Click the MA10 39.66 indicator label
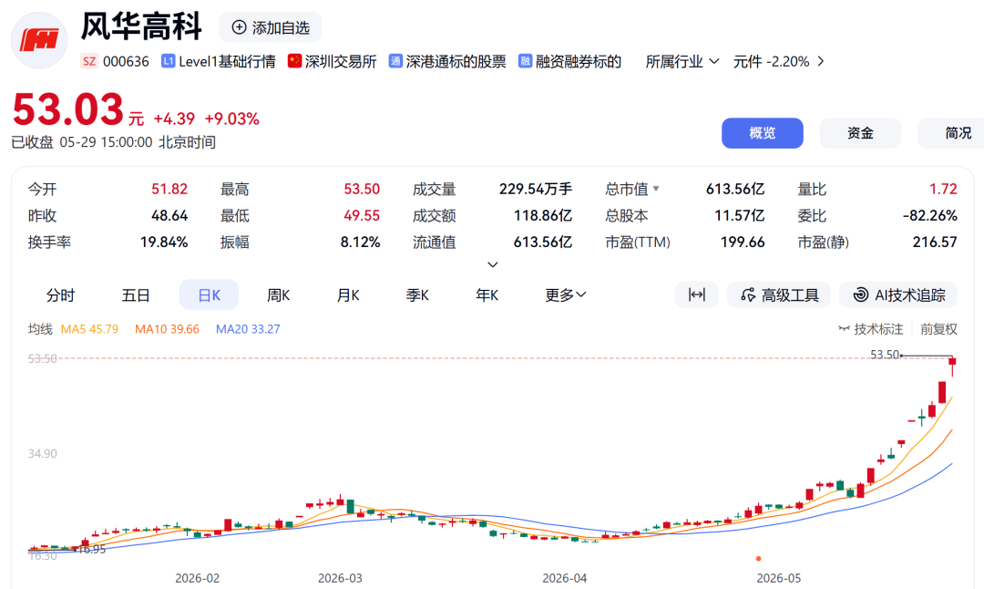The height and width of the screenshot is (589, 984). (x=167, y=329)
